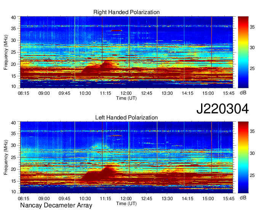Click the 09:45 tick on the Left Handed plot
This screenshot has height=210, width=259.
[x=64, y=199]
